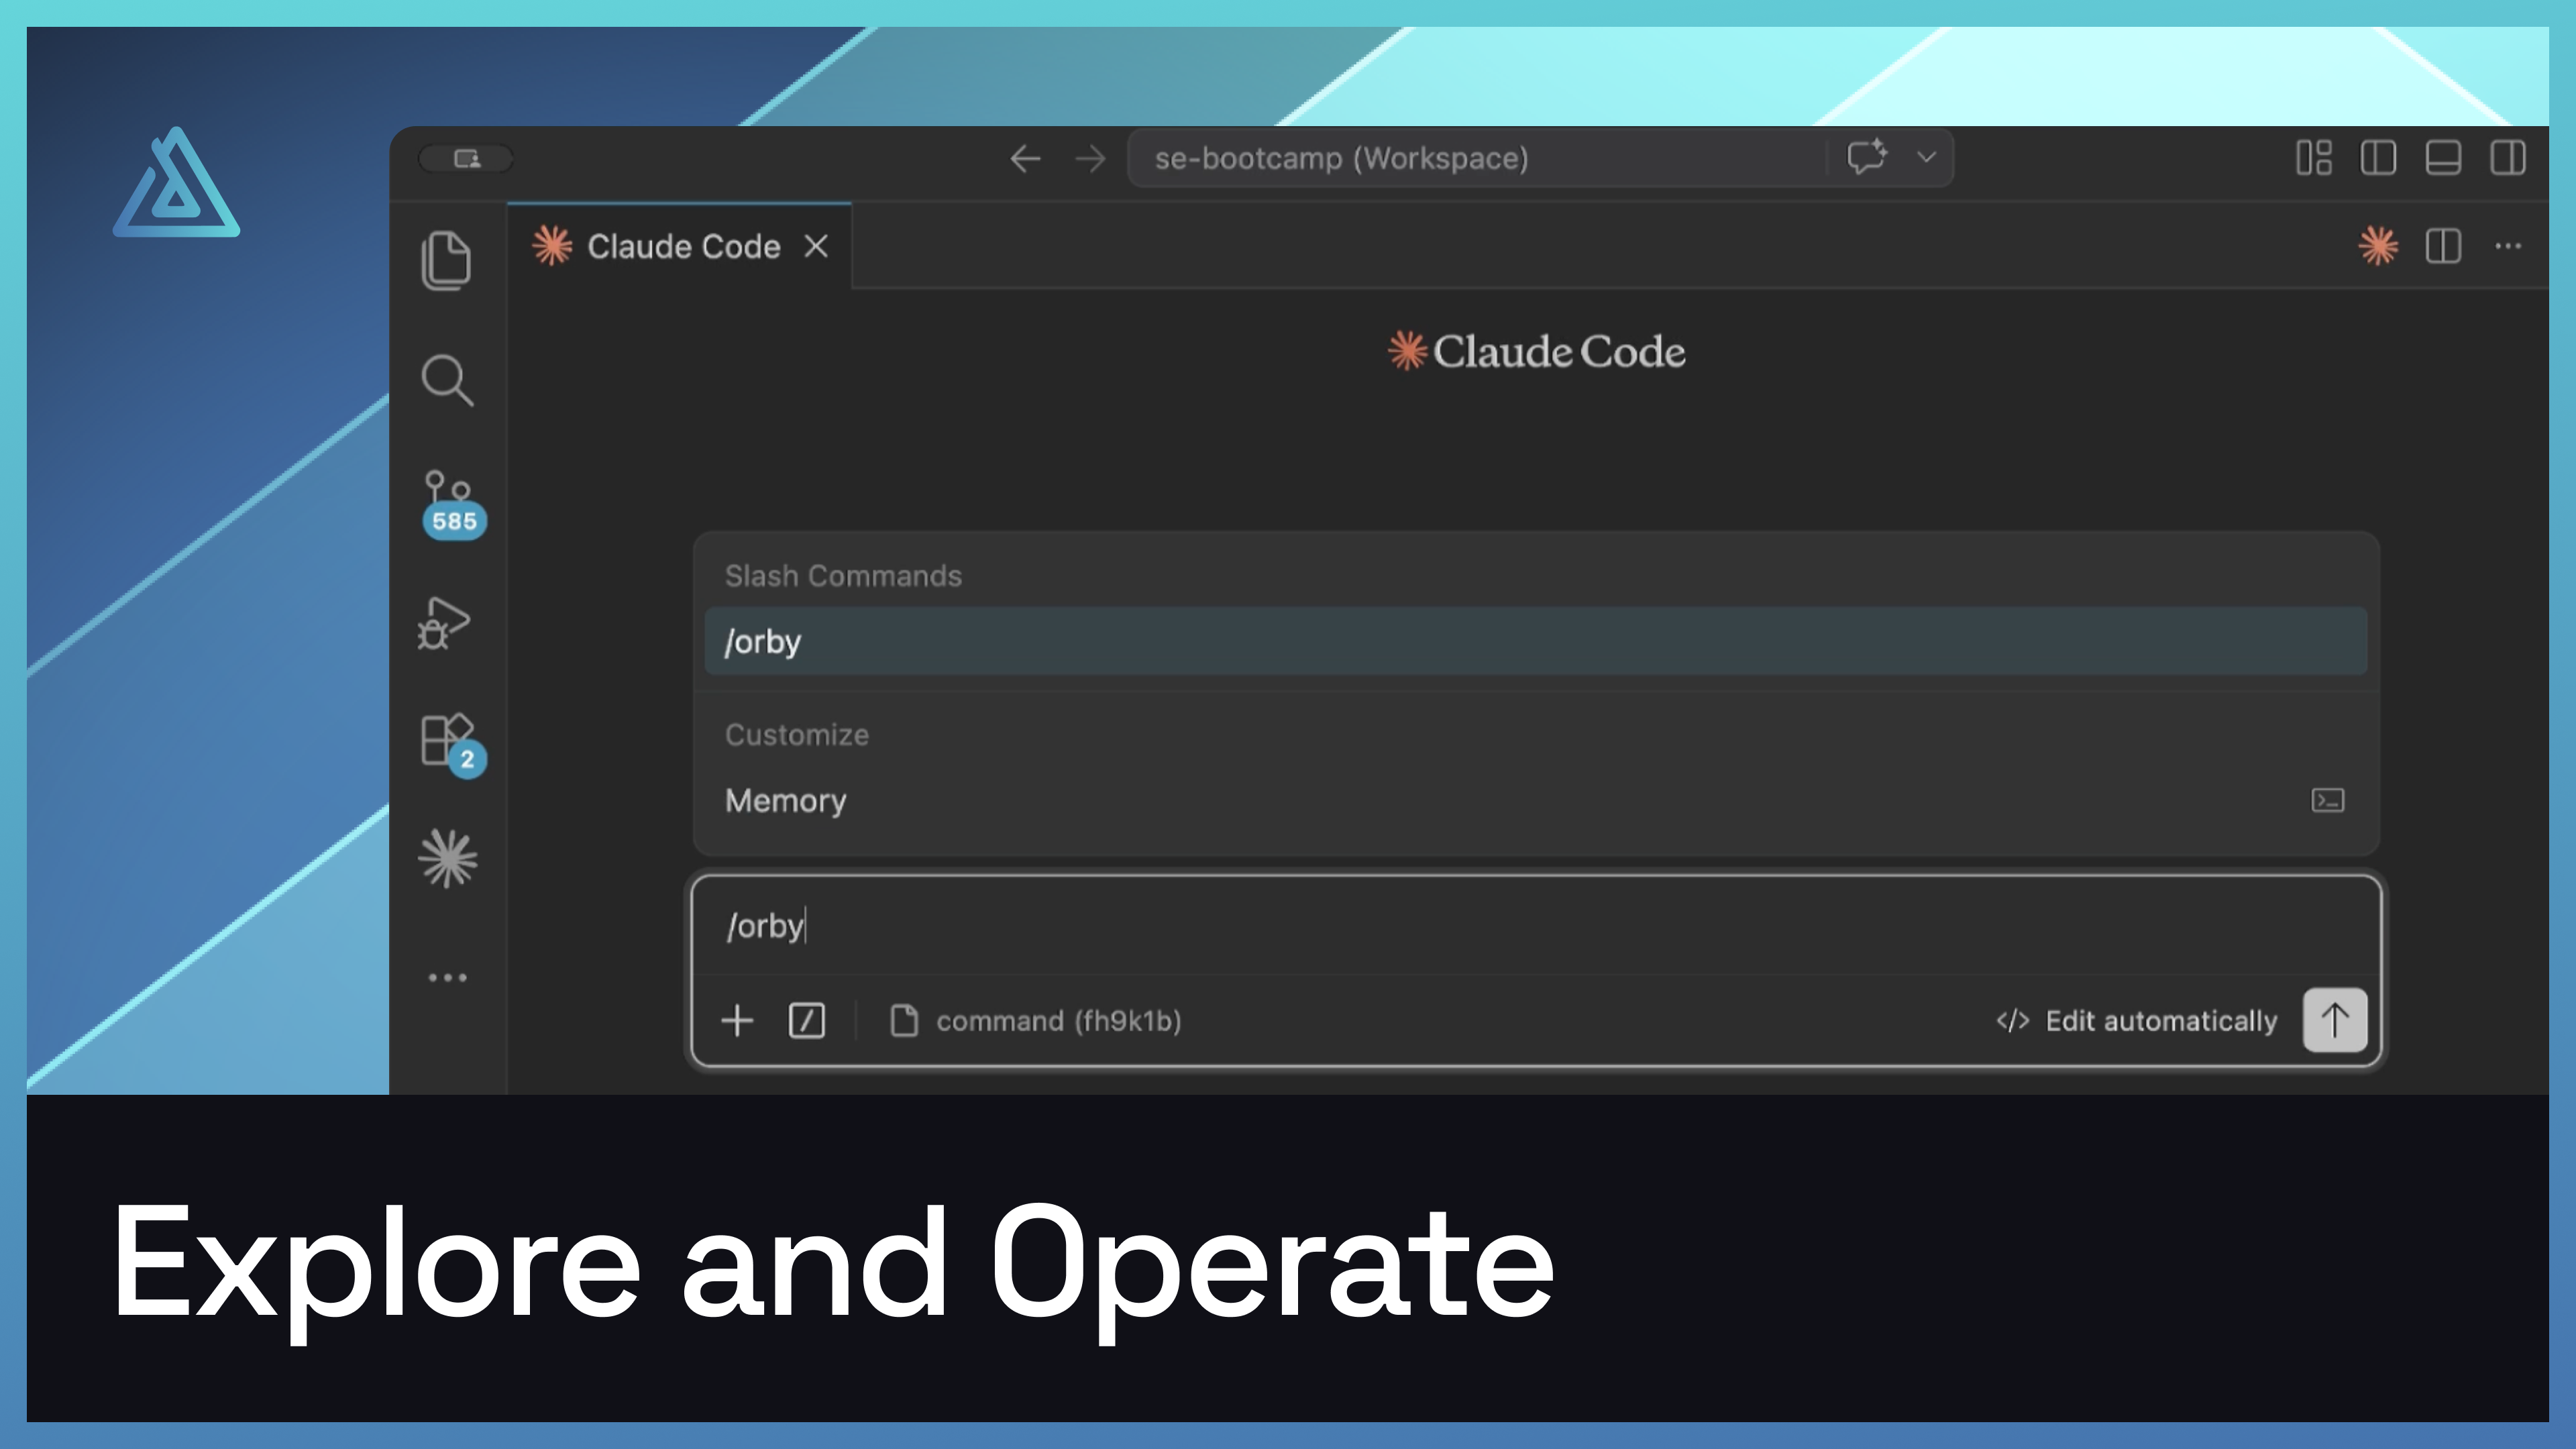
Task: Open the Edit automatically mode selector
Action: [2137, 1021]
